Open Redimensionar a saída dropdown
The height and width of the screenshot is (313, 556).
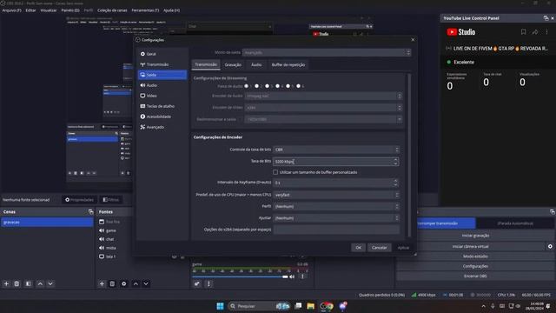323,119
